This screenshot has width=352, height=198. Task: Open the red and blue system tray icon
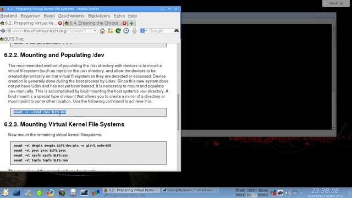point(273,193)
